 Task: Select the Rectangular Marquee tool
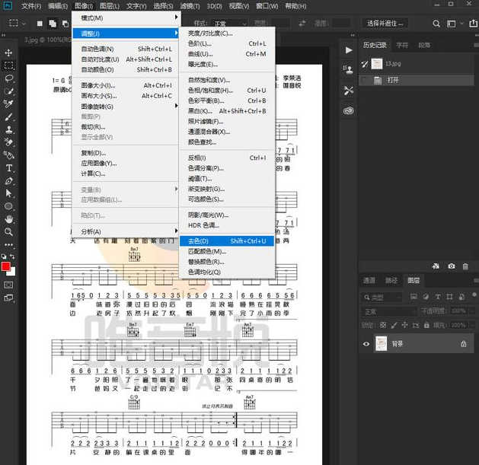click(x=8, y=65)
